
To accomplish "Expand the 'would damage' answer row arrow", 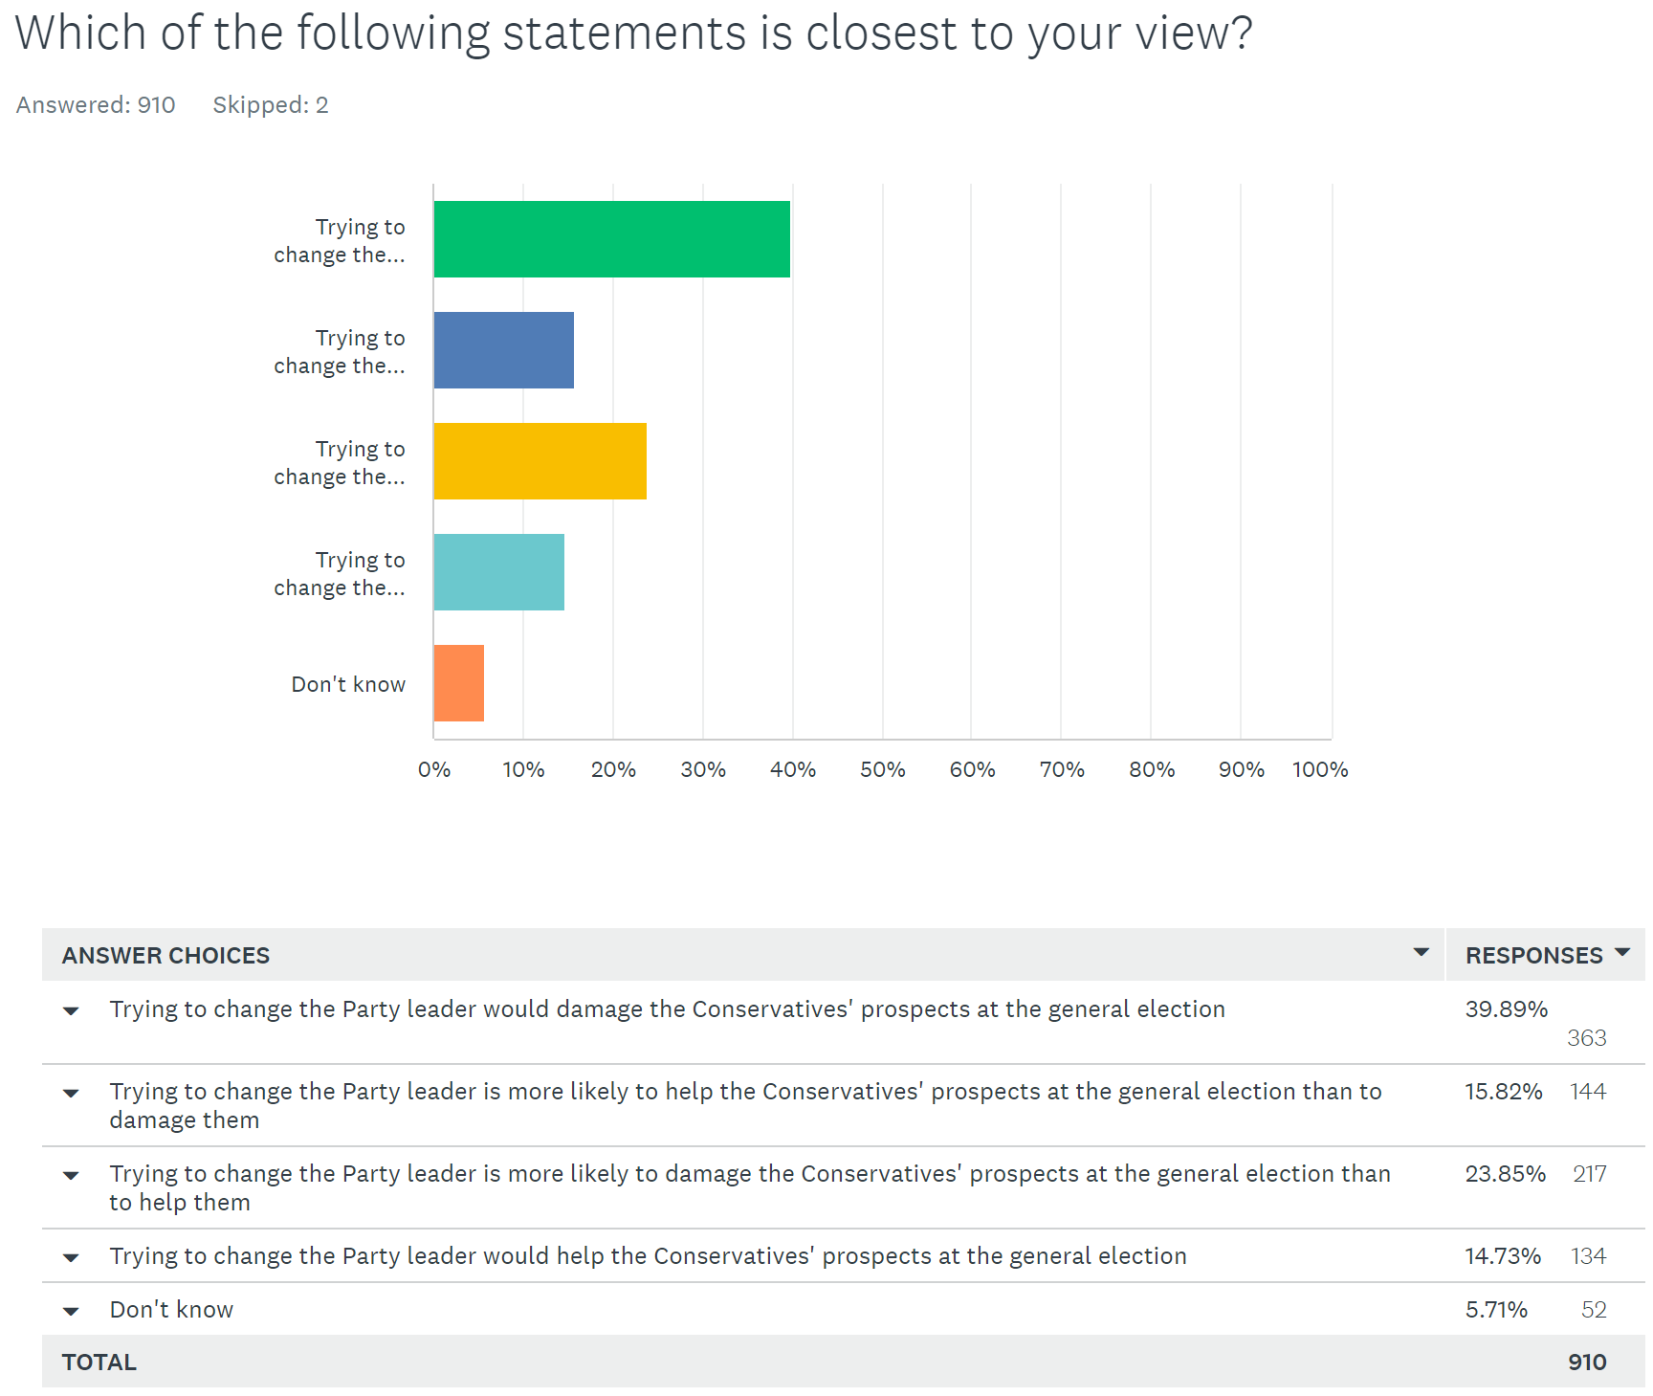I will point(71,1010).
